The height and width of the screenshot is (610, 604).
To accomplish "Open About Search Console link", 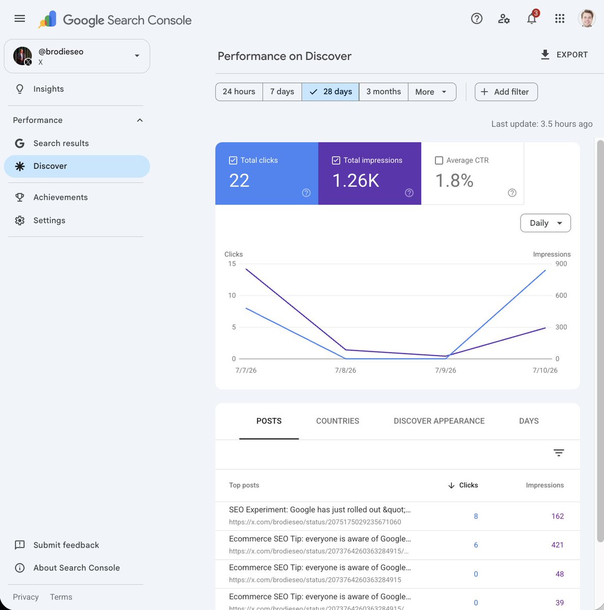I will 77,568.
